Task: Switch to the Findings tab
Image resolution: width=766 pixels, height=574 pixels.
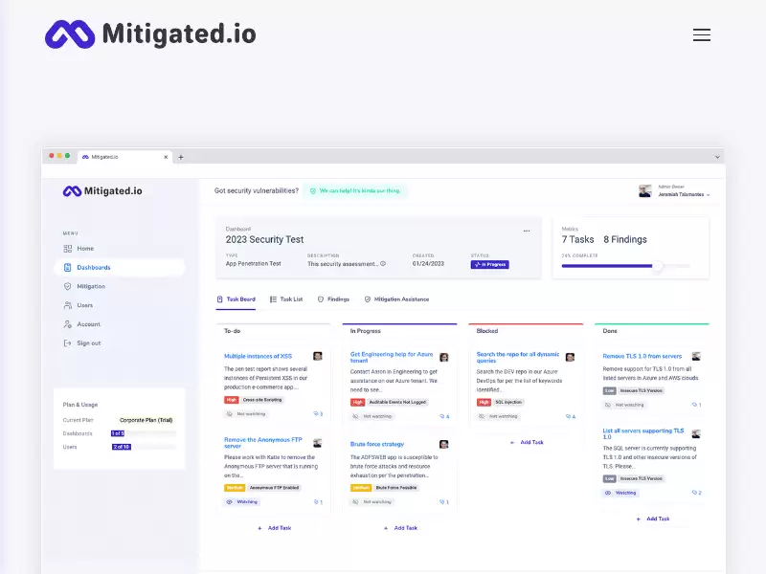Action: coord(333,299)
